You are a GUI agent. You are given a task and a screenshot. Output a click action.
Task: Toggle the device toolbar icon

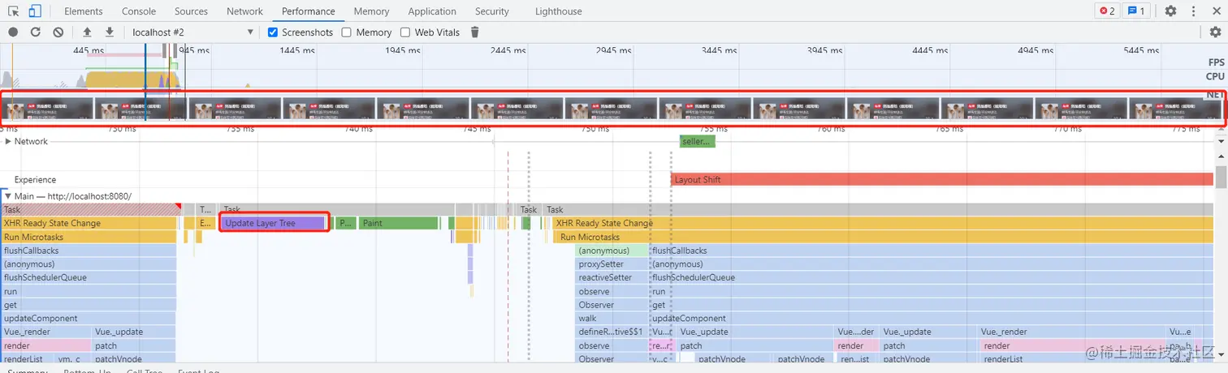(x=35, y=11)
